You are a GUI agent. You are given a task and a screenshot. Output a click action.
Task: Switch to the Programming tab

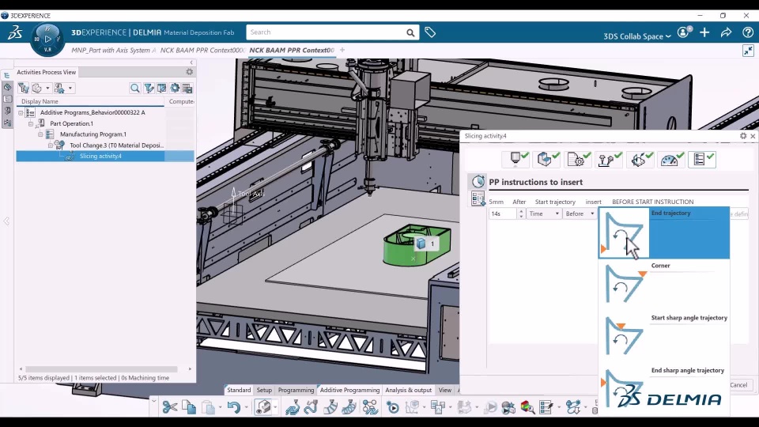point(296,390)
